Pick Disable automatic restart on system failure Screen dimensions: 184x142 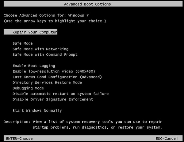pyautogui.click(x=60, y=93)
